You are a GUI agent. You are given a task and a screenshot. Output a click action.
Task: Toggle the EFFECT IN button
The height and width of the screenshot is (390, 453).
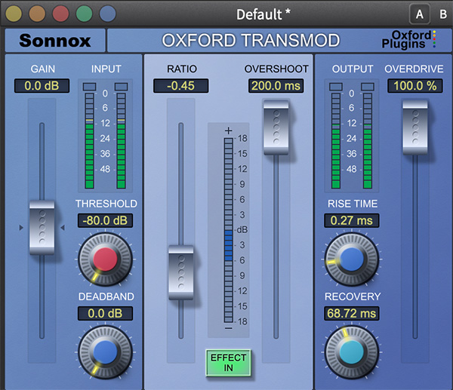point(228,363)
